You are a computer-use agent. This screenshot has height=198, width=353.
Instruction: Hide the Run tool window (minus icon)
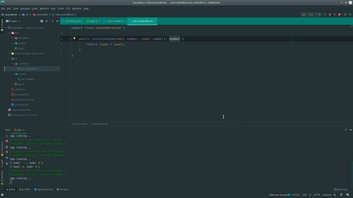pos(351,130)
